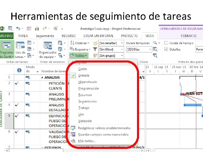203x152 pixels.
Task: Click the Más tablas table icon
Action: pos(73,141)
